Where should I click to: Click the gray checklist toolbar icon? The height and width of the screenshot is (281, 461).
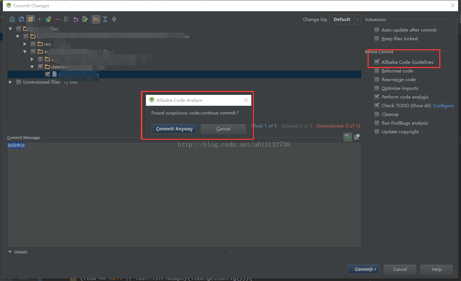(67, 19)
